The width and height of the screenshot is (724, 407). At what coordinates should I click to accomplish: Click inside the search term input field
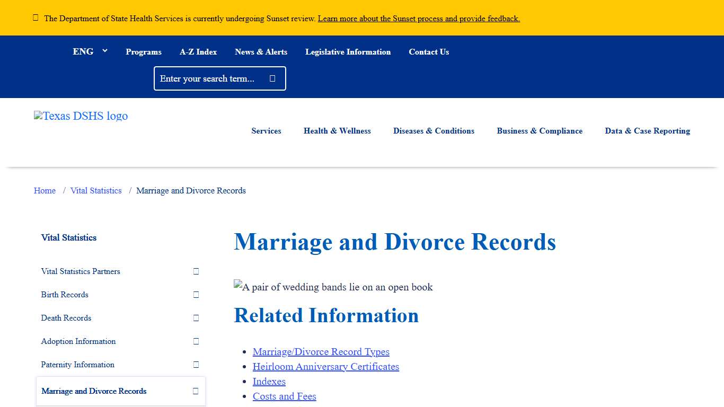click(x=212, y=78)
